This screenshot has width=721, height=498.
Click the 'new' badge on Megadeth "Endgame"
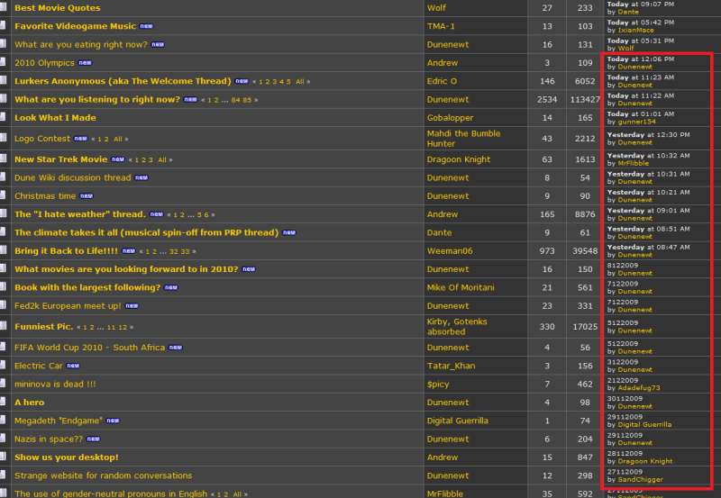click(113, 421)
